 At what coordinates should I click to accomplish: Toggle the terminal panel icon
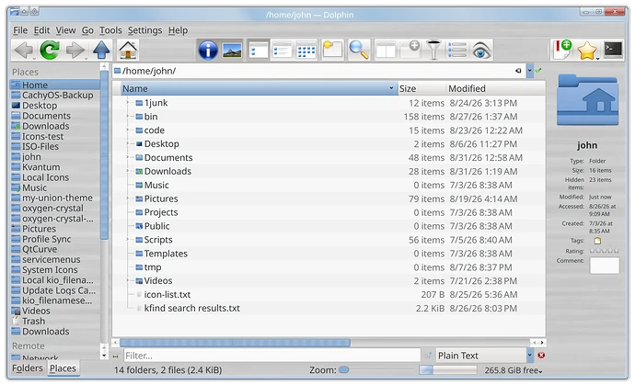click(613, 50)
